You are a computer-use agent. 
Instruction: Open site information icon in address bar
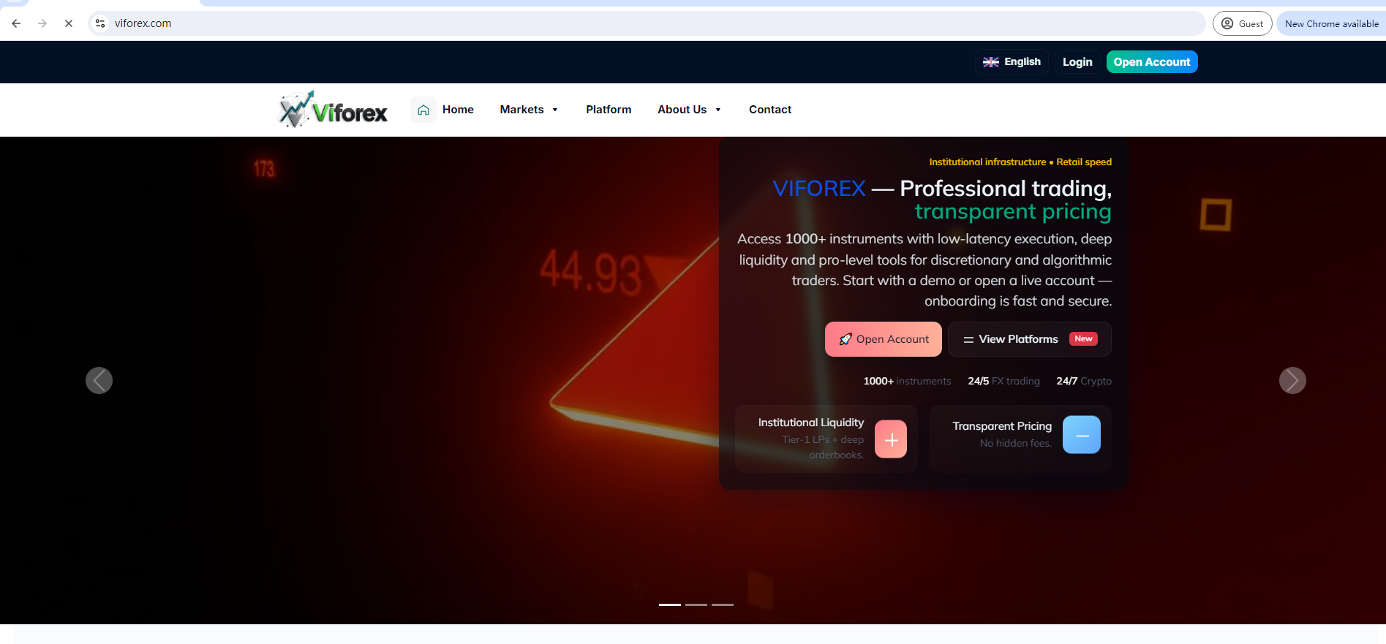point(101,23)
